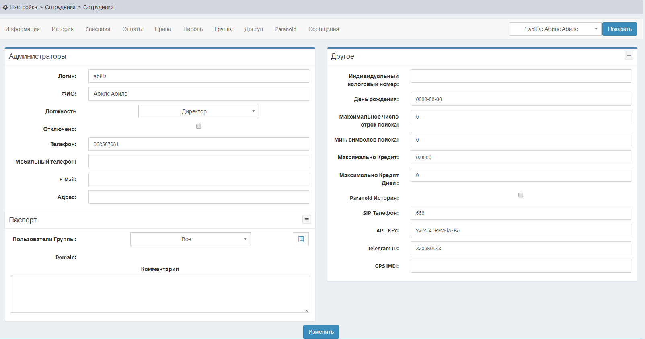Toggle the Отключено checkbox

[x=199, y=126]
